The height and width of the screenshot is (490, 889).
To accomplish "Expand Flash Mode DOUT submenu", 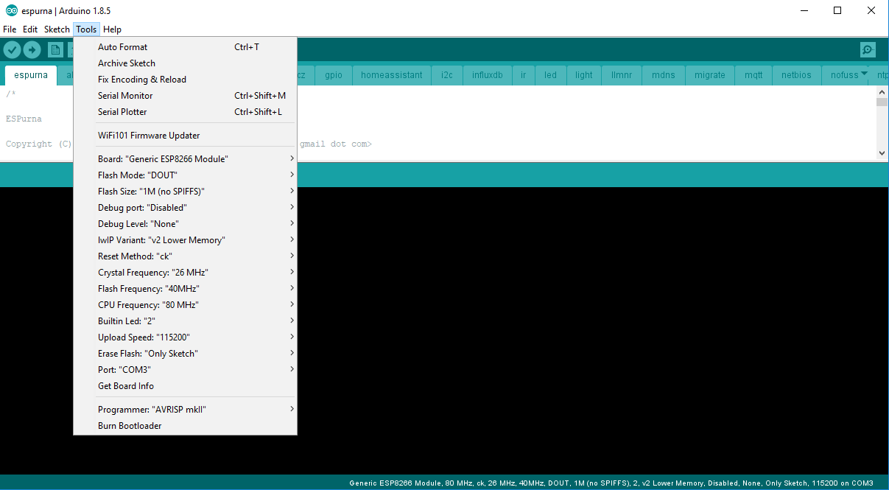I will click(x=185, y=175).
